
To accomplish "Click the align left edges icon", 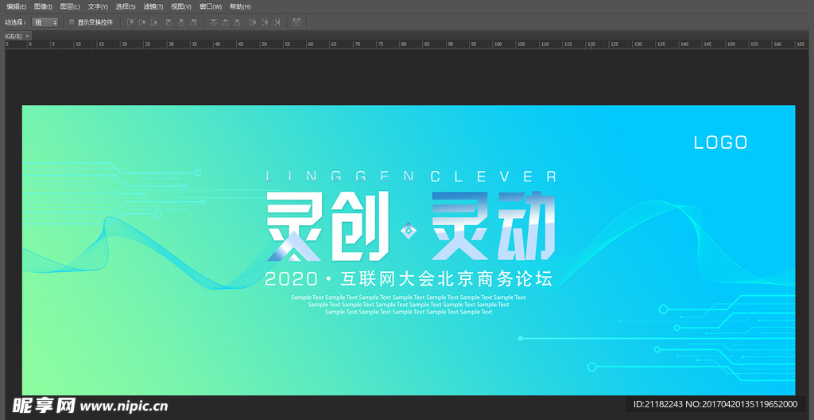I will 169,22.
